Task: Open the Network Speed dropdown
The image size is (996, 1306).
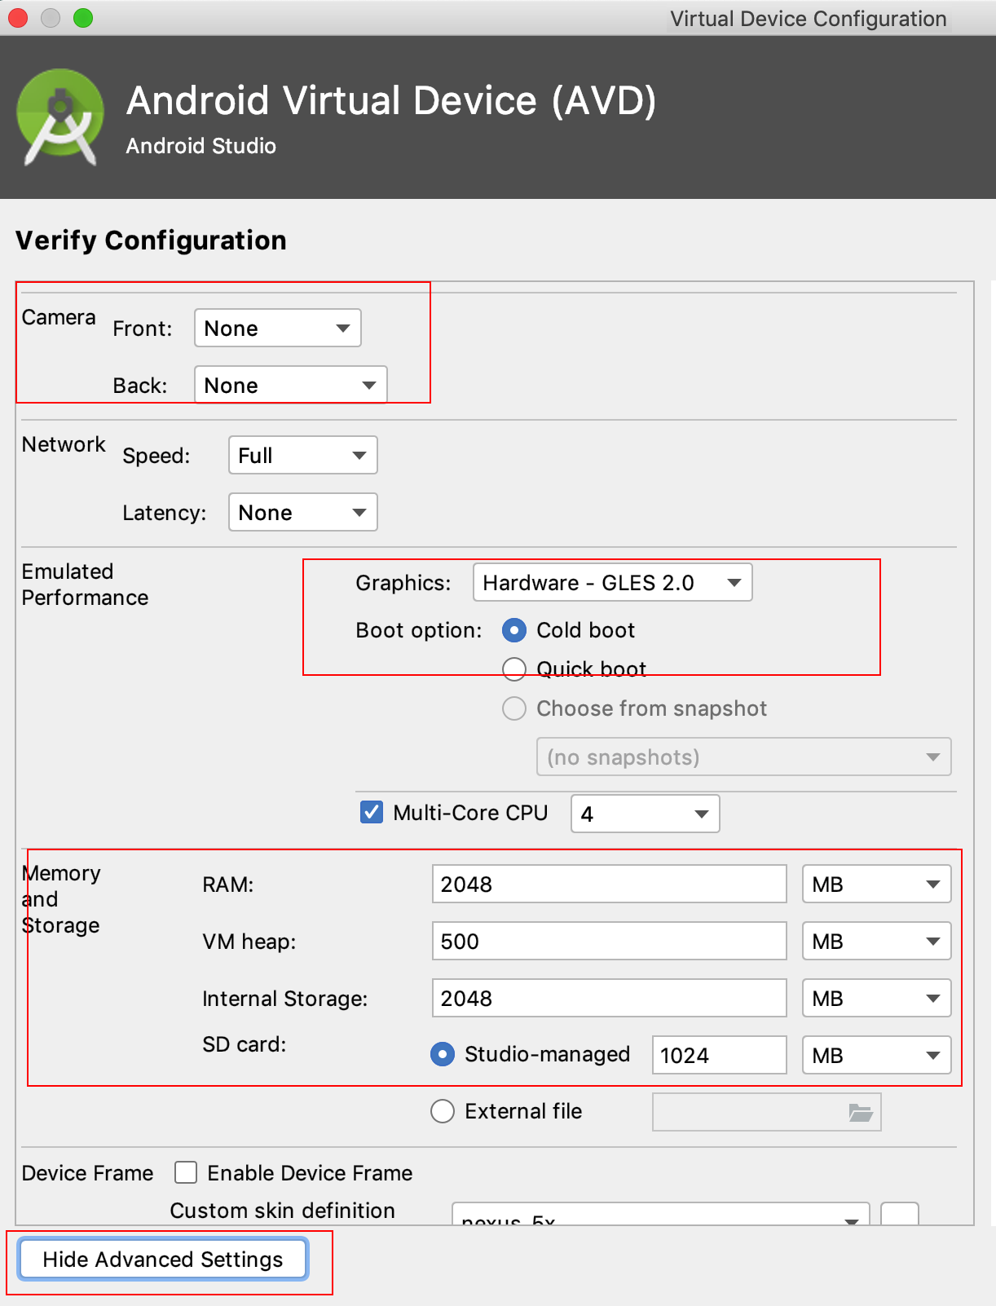Action: (x=303, y=456)
